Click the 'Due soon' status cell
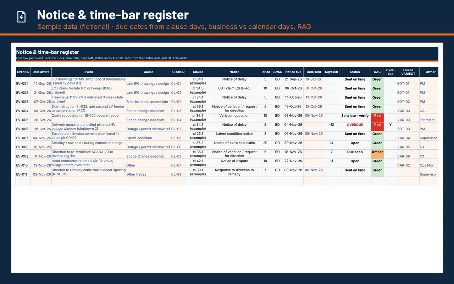This screenshot has height=284, width=454. (x=355, y=154)
